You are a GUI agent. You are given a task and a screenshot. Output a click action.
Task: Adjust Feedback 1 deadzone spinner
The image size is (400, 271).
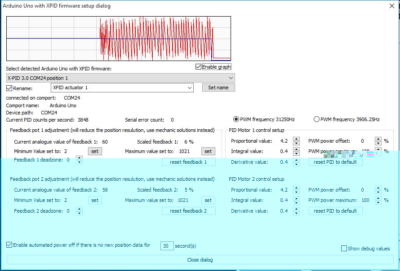pyautogui.click(x=79, y=160)
